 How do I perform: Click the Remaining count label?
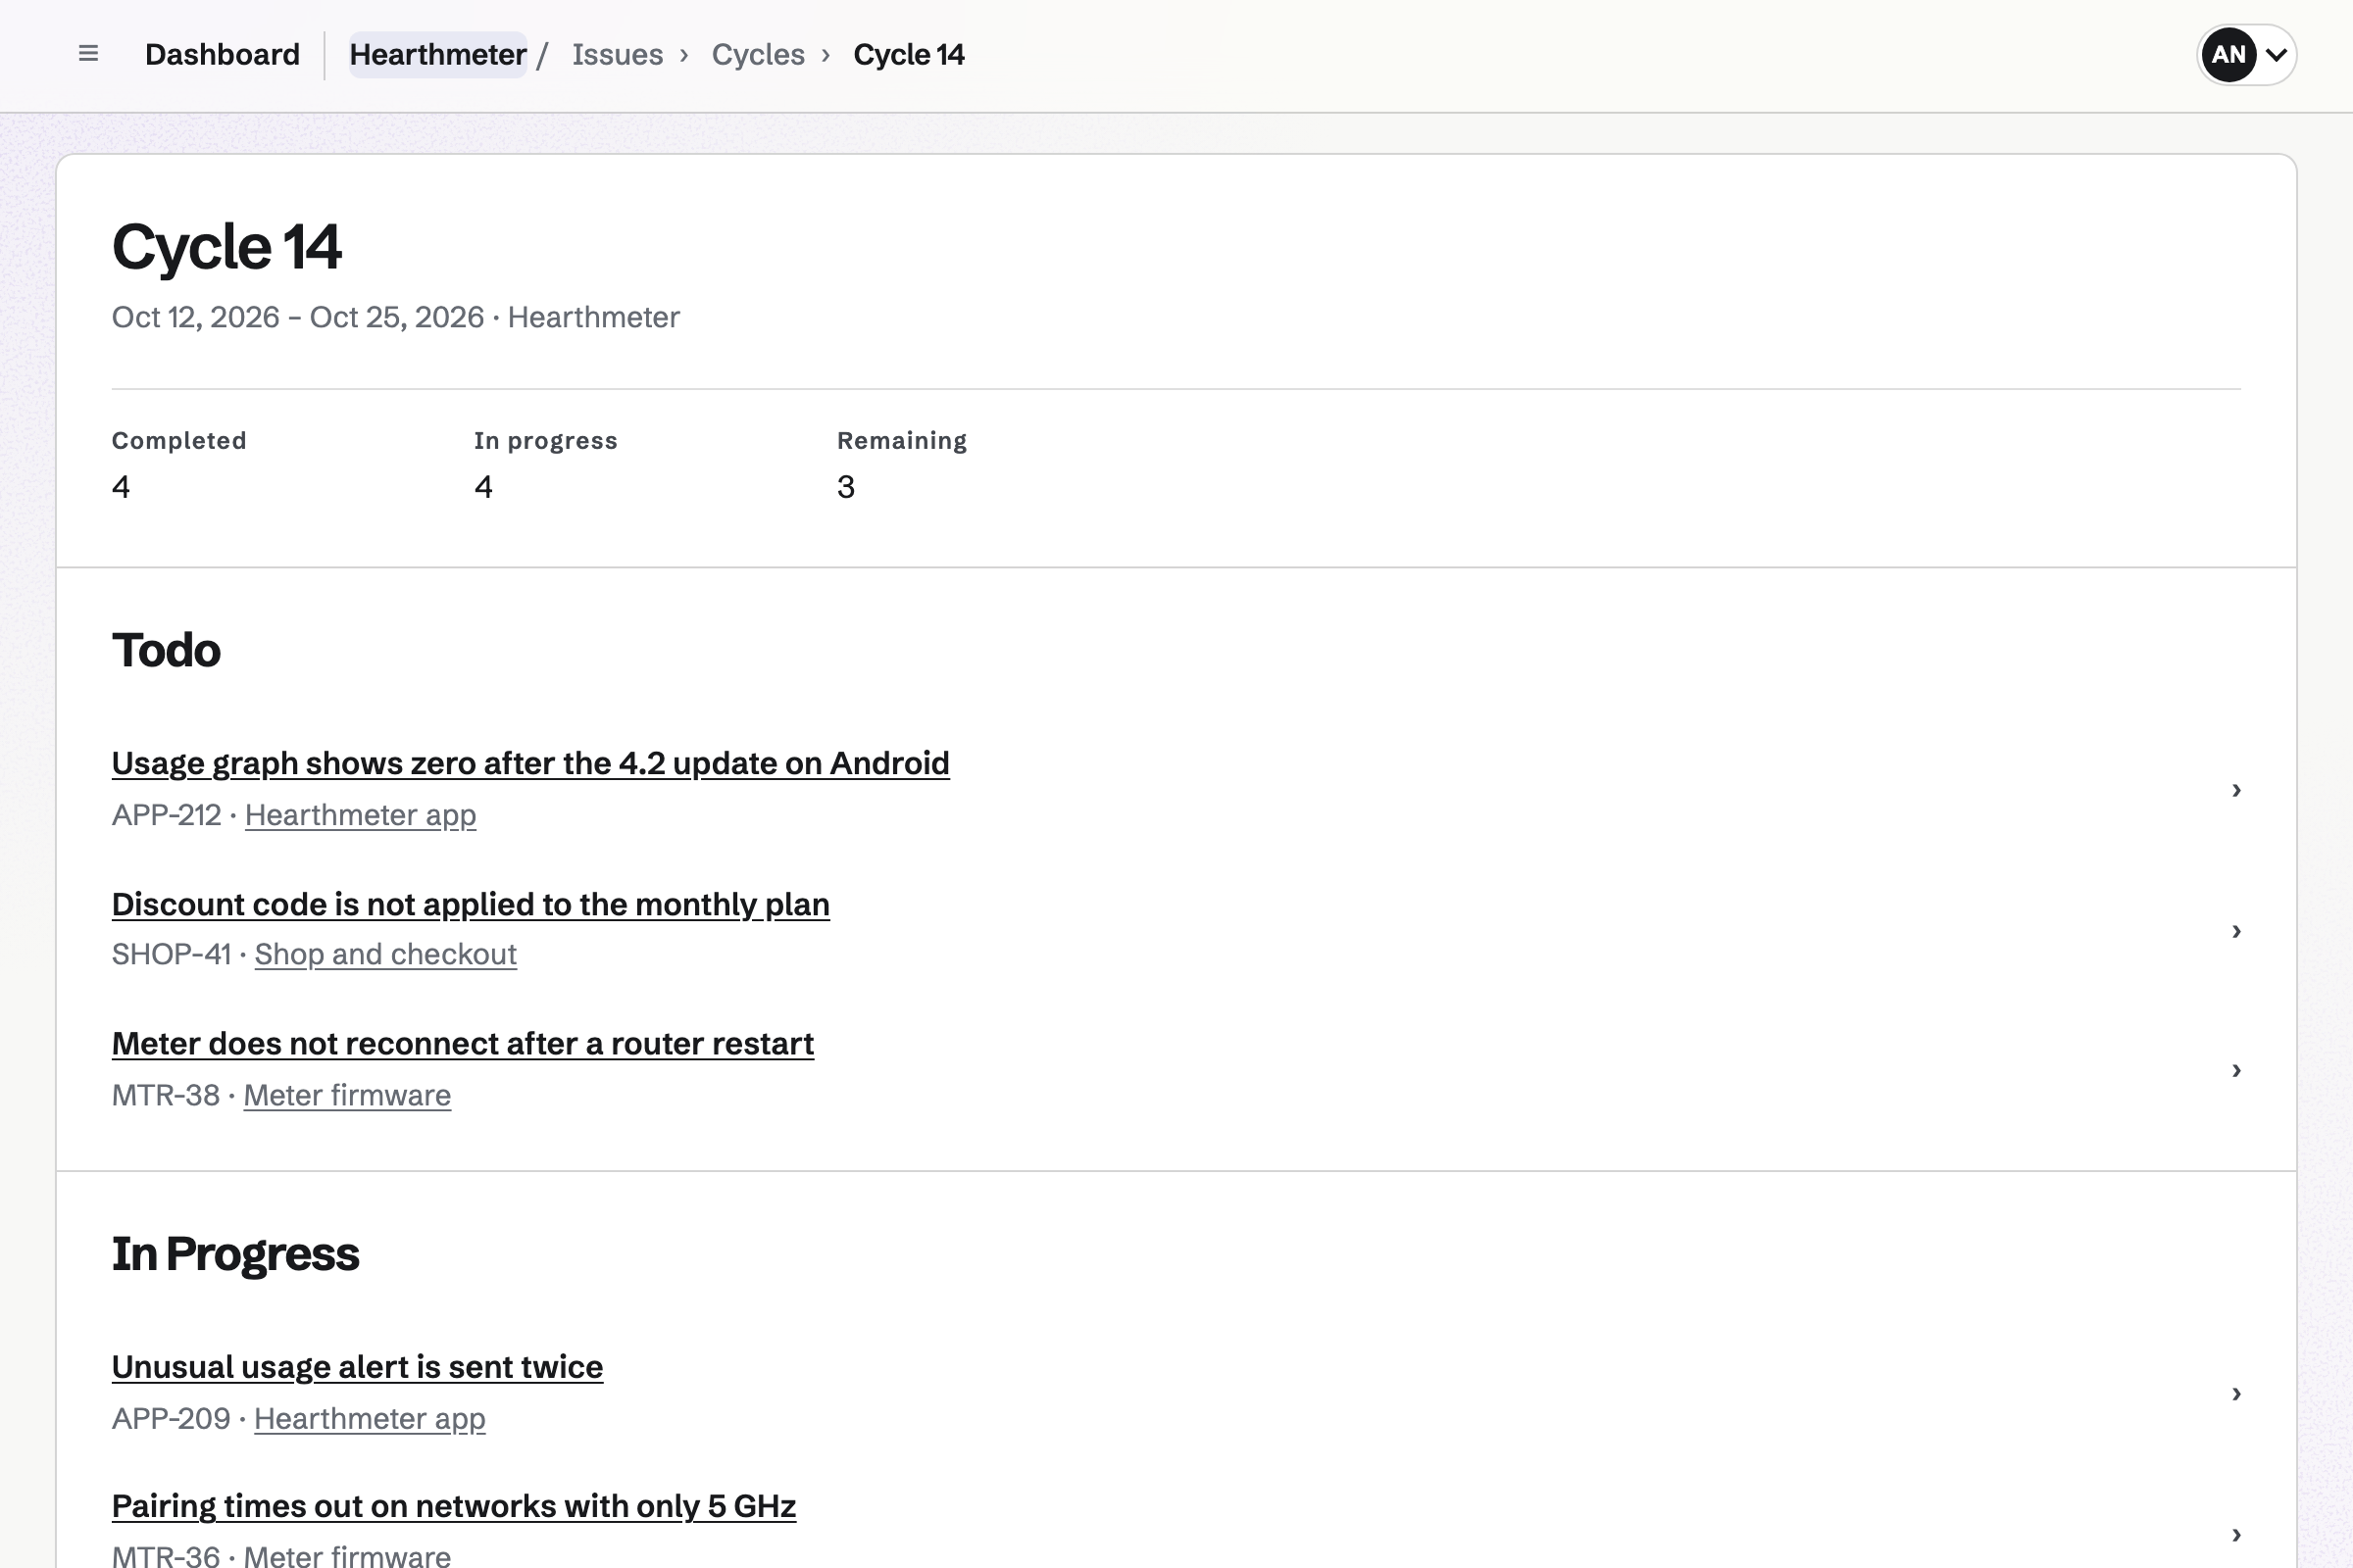(x=901, y=441)
